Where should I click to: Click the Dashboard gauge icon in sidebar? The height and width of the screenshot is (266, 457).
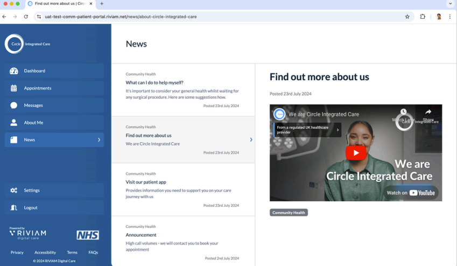pos(14,71)
